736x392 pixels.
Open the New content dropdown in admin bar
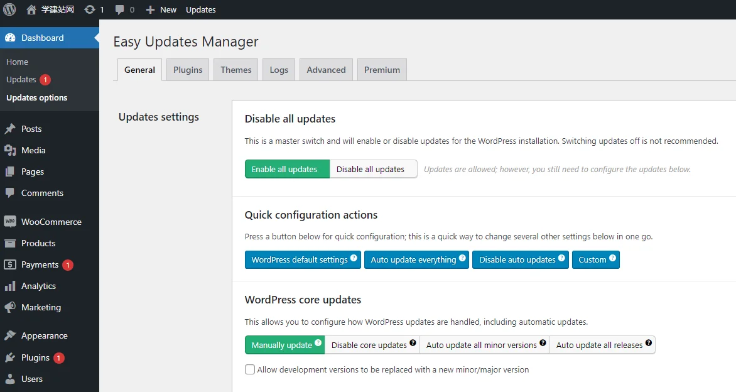coord(161,9)
